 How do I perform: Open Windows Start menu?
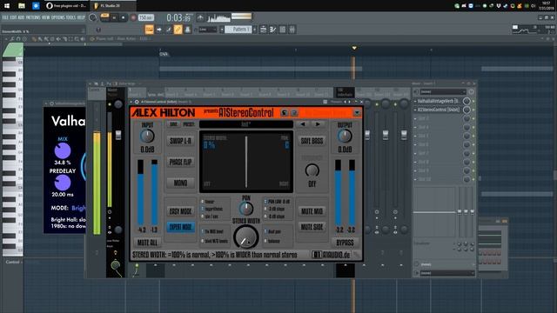point(7,6)
